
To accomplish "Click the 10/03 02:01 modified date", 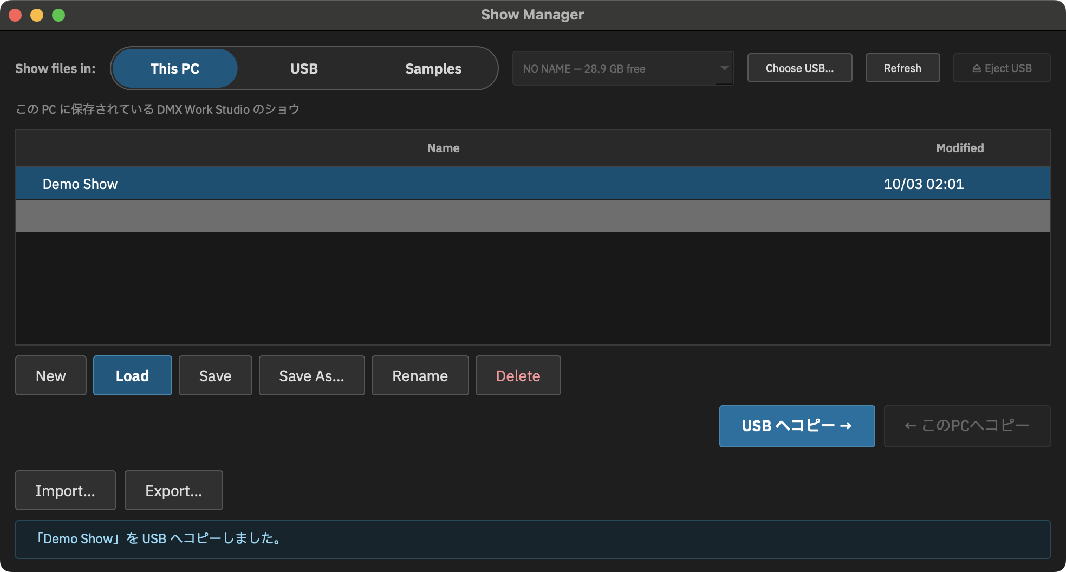I will [924, 184].
